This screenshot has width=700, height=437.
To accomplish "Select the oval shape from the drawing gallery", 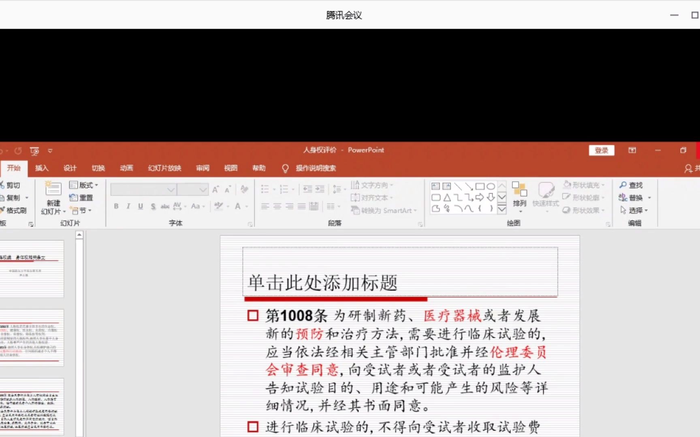I will coord(491,186).
